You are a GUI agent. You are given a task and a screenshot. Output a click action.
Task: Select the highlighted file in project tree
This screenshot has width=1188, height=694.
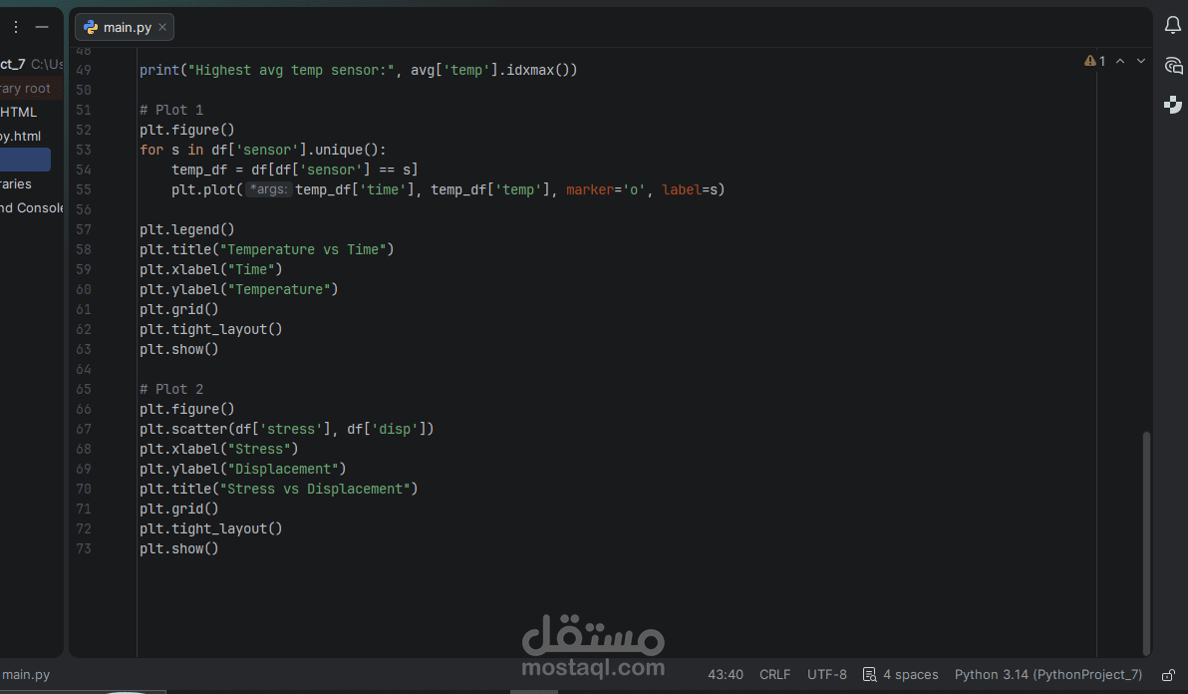tap(25, 160)
